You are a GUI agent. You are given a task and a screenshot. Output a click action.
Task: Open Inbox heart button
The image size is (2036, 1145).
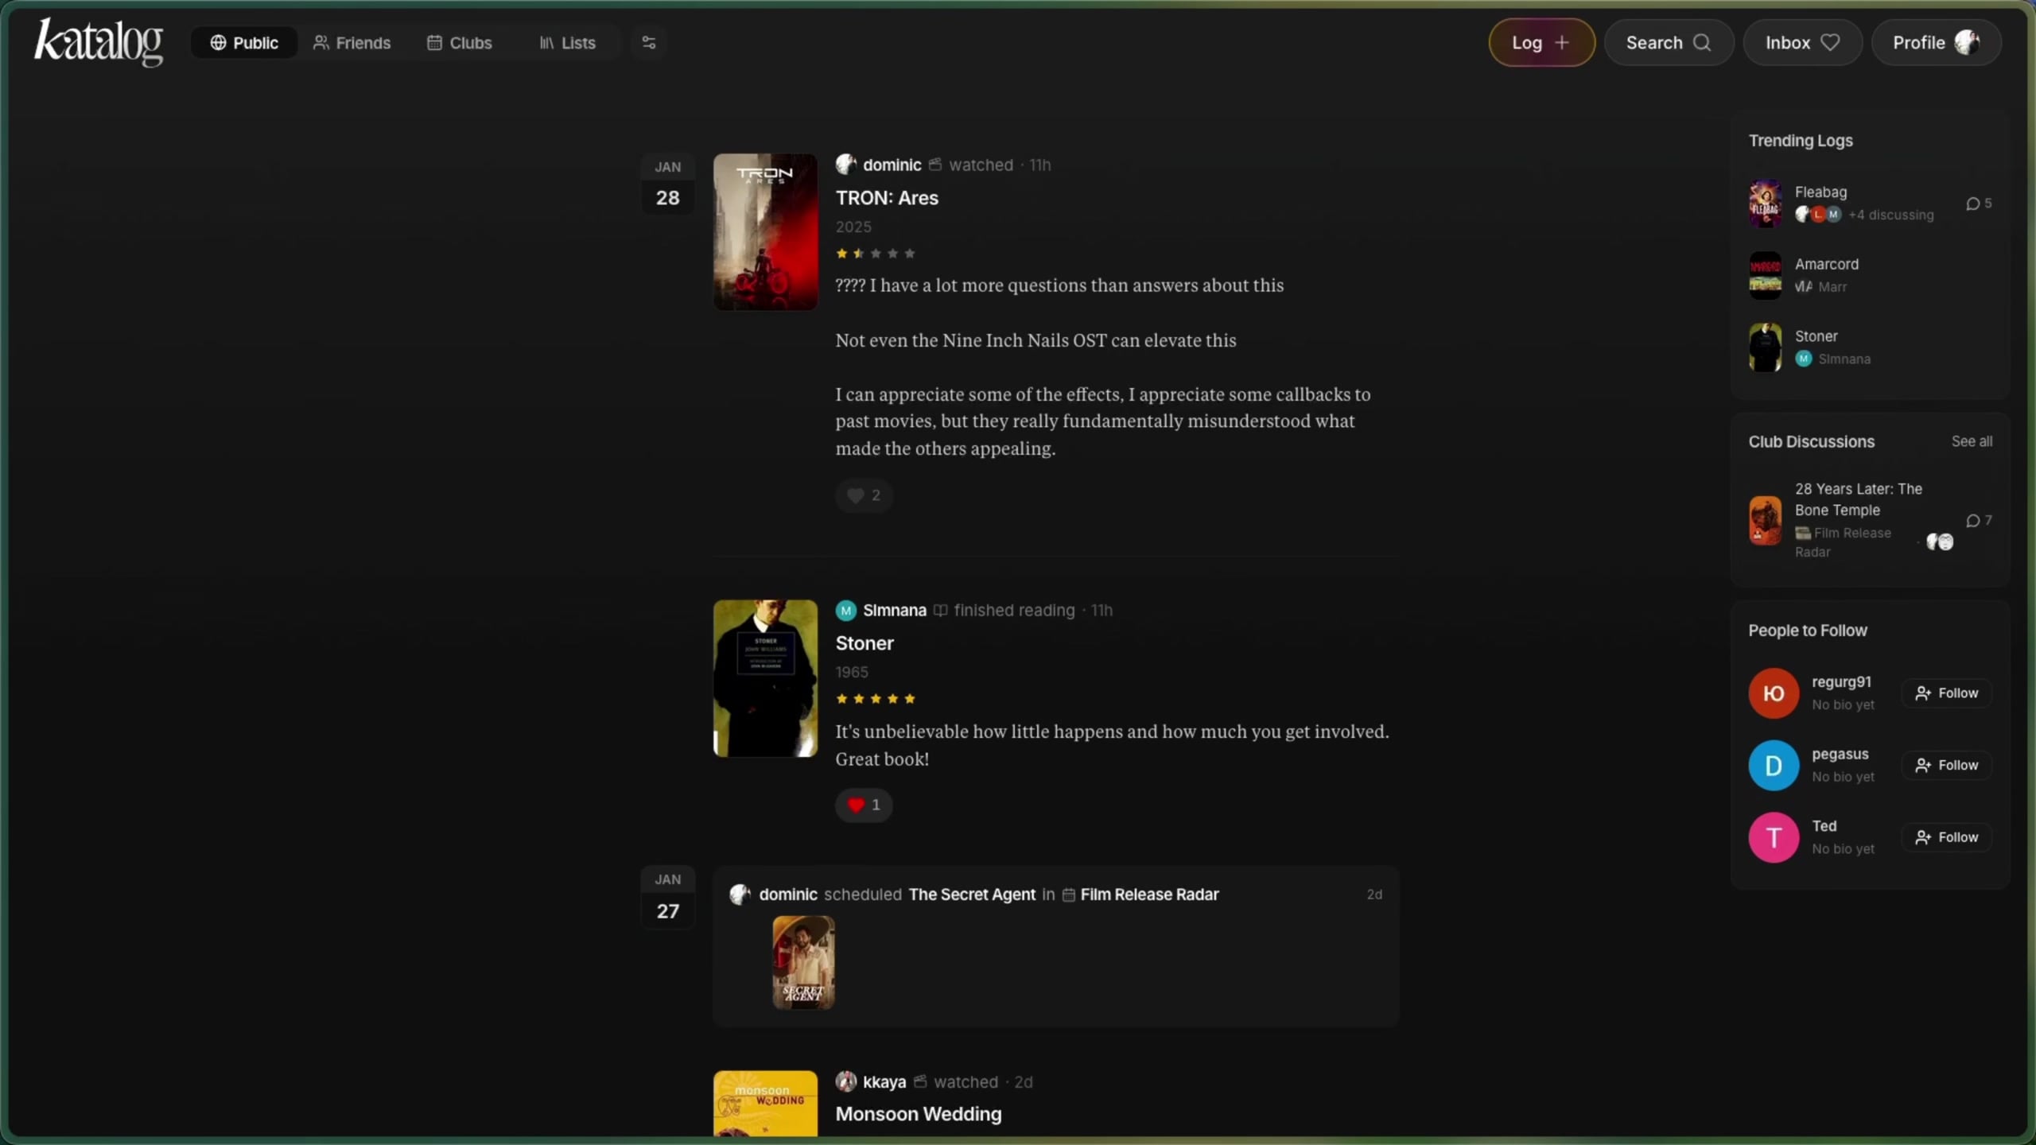(1801, 42)
